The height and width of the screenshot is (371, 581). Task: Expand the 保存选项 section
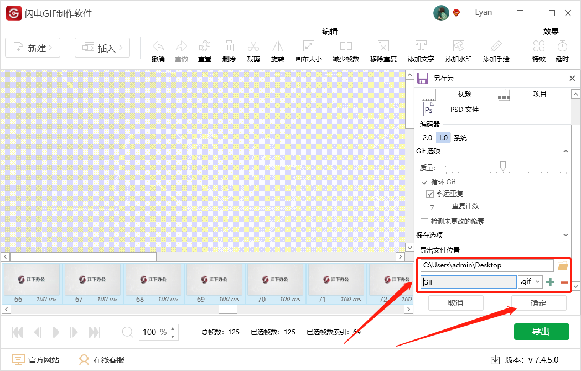pos(566,235)
